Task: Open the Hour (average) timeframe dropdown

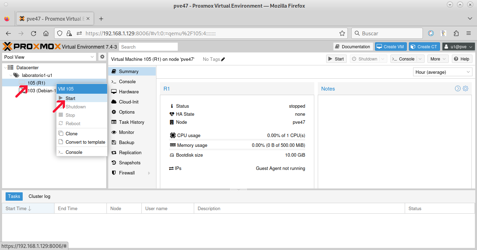Action: pos(443,72)
